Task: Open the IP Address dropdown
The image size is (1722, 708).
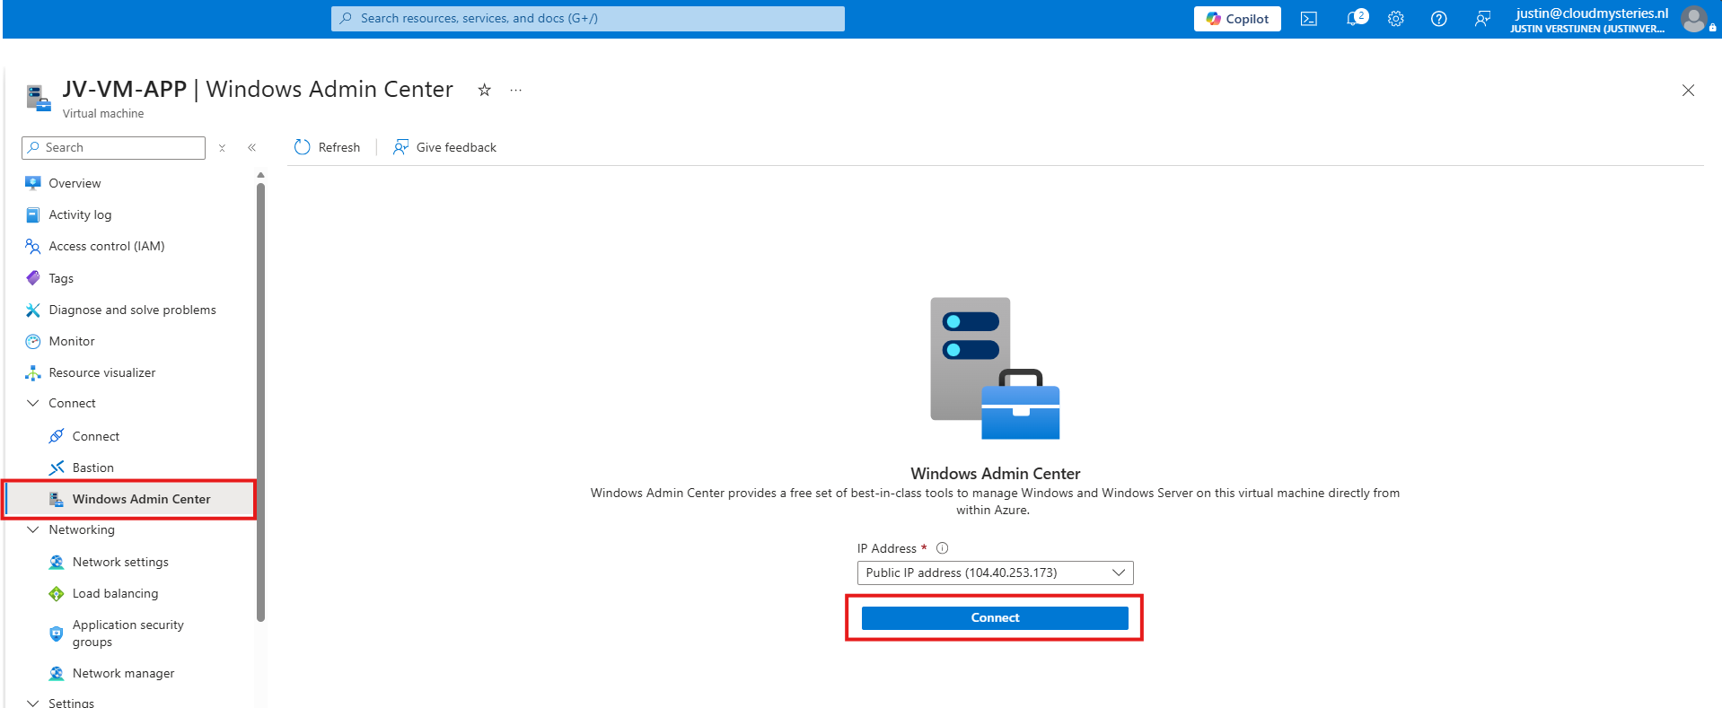Action: point(995,573)
